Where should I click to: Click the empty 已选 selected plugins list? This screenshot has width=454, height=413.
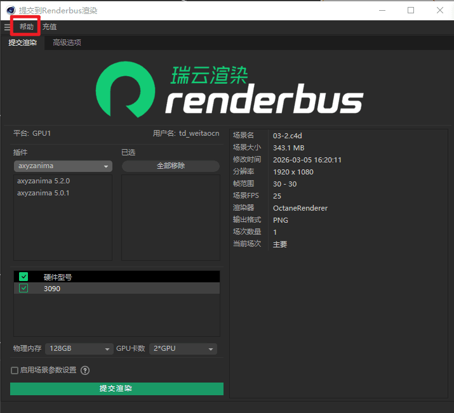171,217
